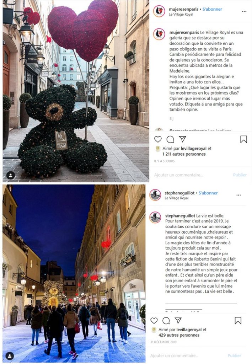The image size is (252, 364).
Task: Open levillageroyal from stephaneguillot post likes
Action: tap(189, 330)
